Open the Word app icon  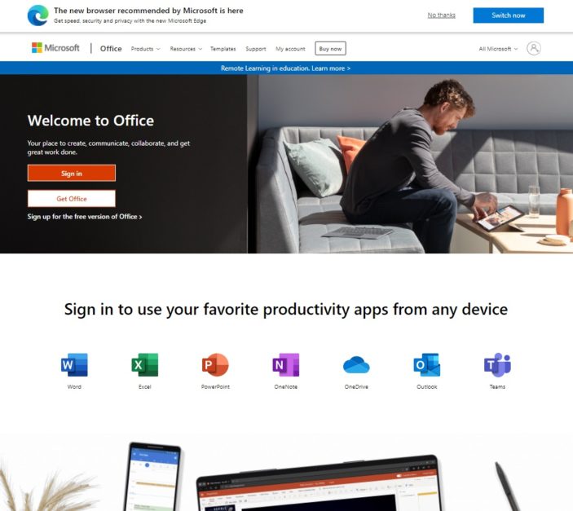(74, 364)
